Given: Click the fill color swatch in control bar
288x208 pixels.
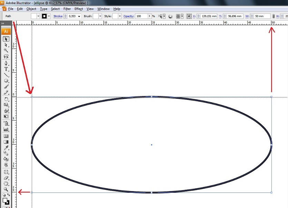Looking at the screenshot, I should pos(34,16).
